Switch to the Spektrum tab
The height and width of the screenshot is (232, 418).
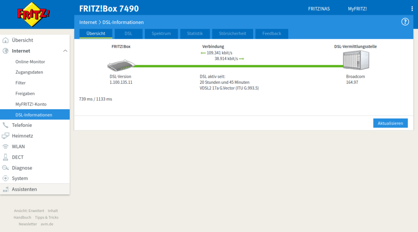pos(161,34)
